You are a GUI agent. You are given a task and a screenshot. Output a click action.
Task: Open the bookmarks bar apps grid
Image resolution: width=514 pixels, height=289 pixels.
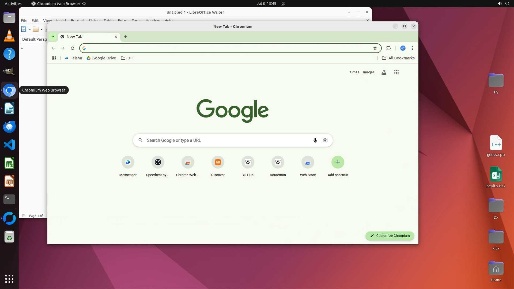[x=54, y=58]
